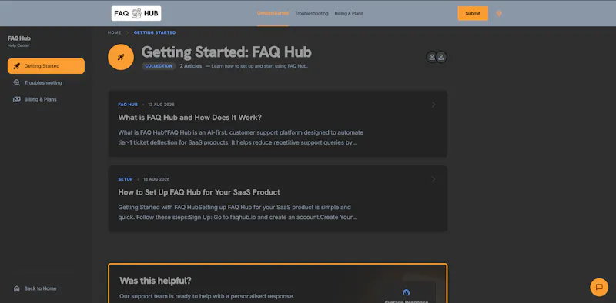Expand chevron on 'What is FAQ Hub' card

434,105
